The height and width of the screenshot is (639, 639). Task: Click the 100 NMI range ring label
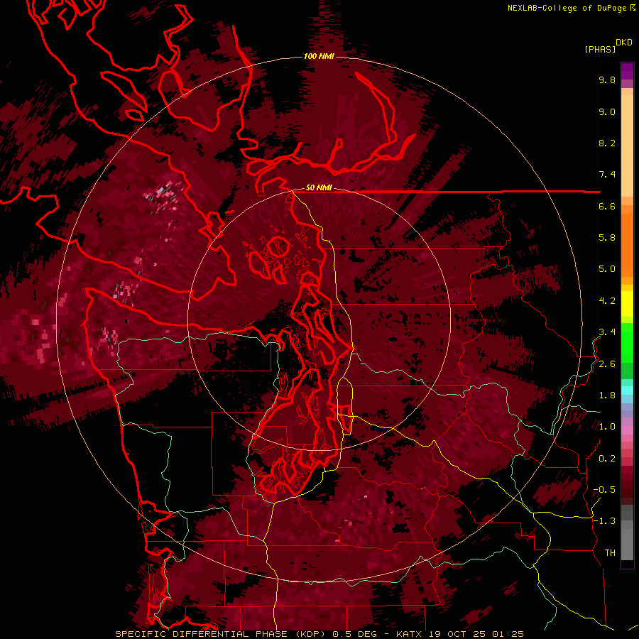click(319, 56)
